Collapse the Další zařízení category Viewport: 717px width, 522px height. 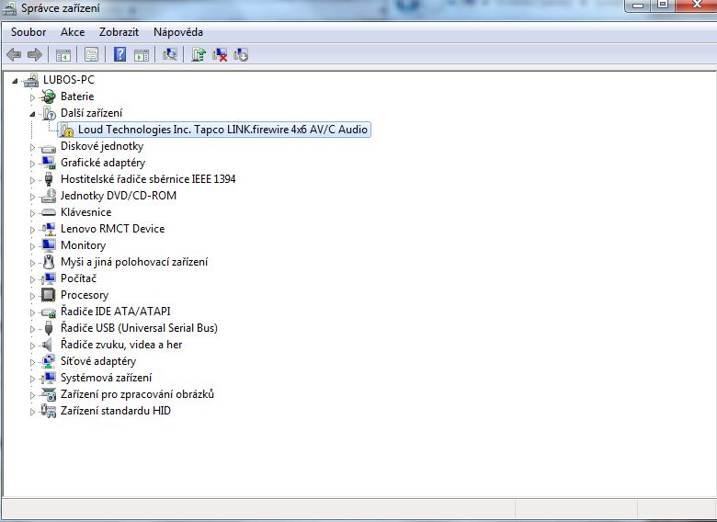click(x=33, y=113)
